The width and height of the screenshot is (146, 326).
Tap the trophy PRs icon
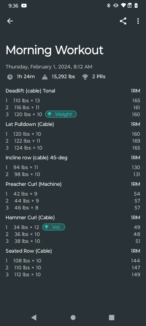point(85,77)
